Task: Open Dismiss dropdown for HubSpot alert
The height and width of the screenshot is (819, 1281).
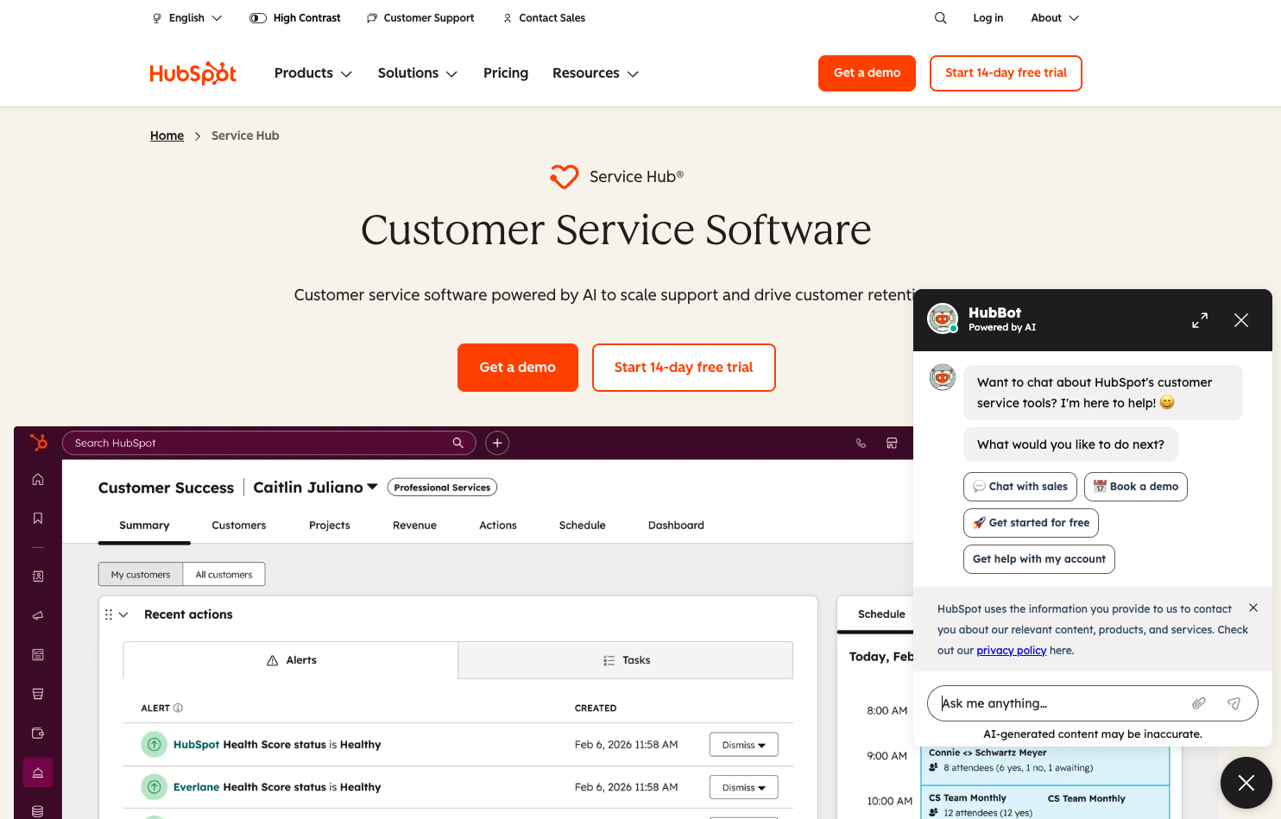Action: [744, 745]
